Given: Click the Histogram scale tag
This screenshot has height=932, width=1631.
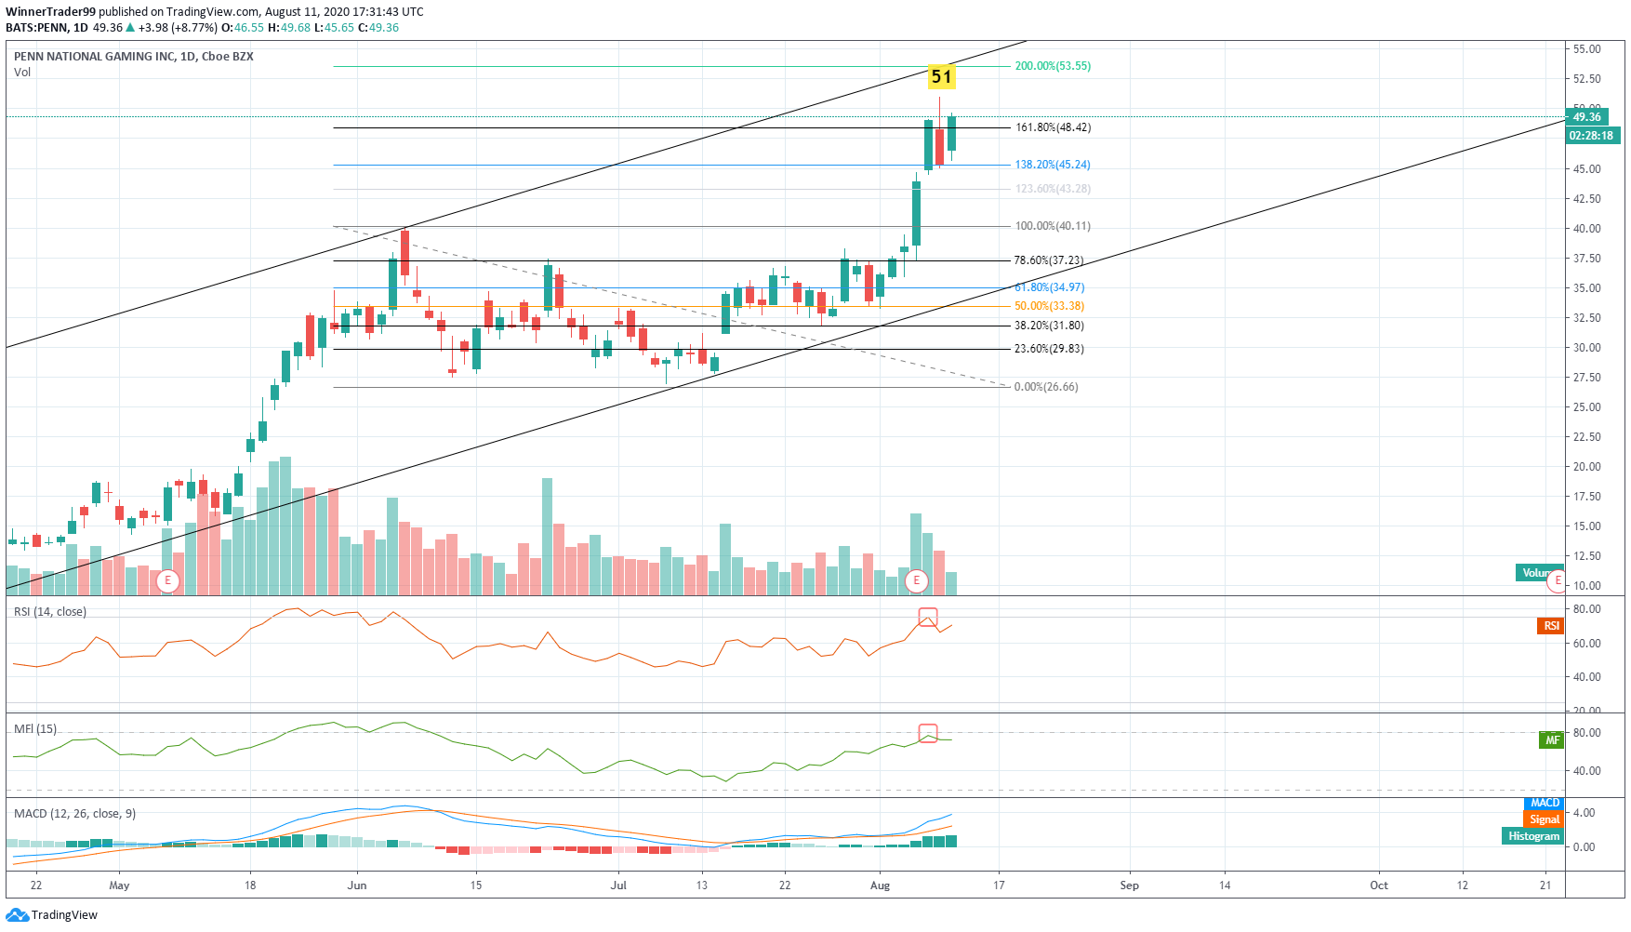Looking at the screenshot, I should coord(1533,836).
